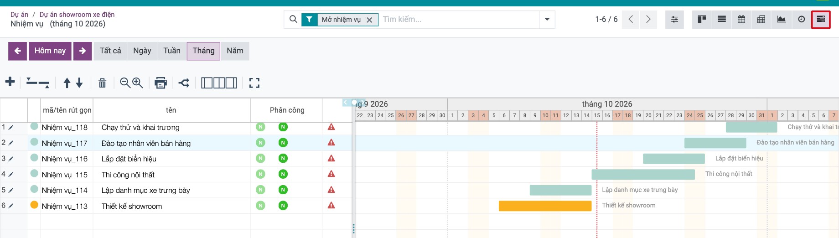Click the warning triangle for Nhiệm vụ_116
The height and width of the screenshot is (238, 839).
point(331,158)
